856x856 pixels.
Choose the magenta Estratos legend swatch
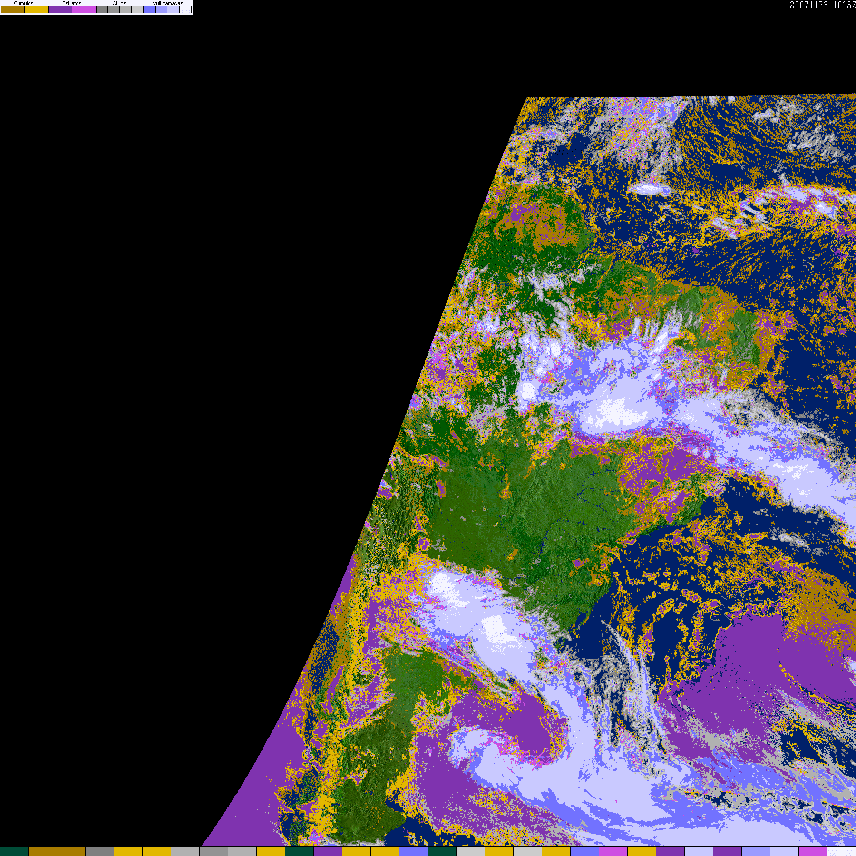(x=84, y=10)
